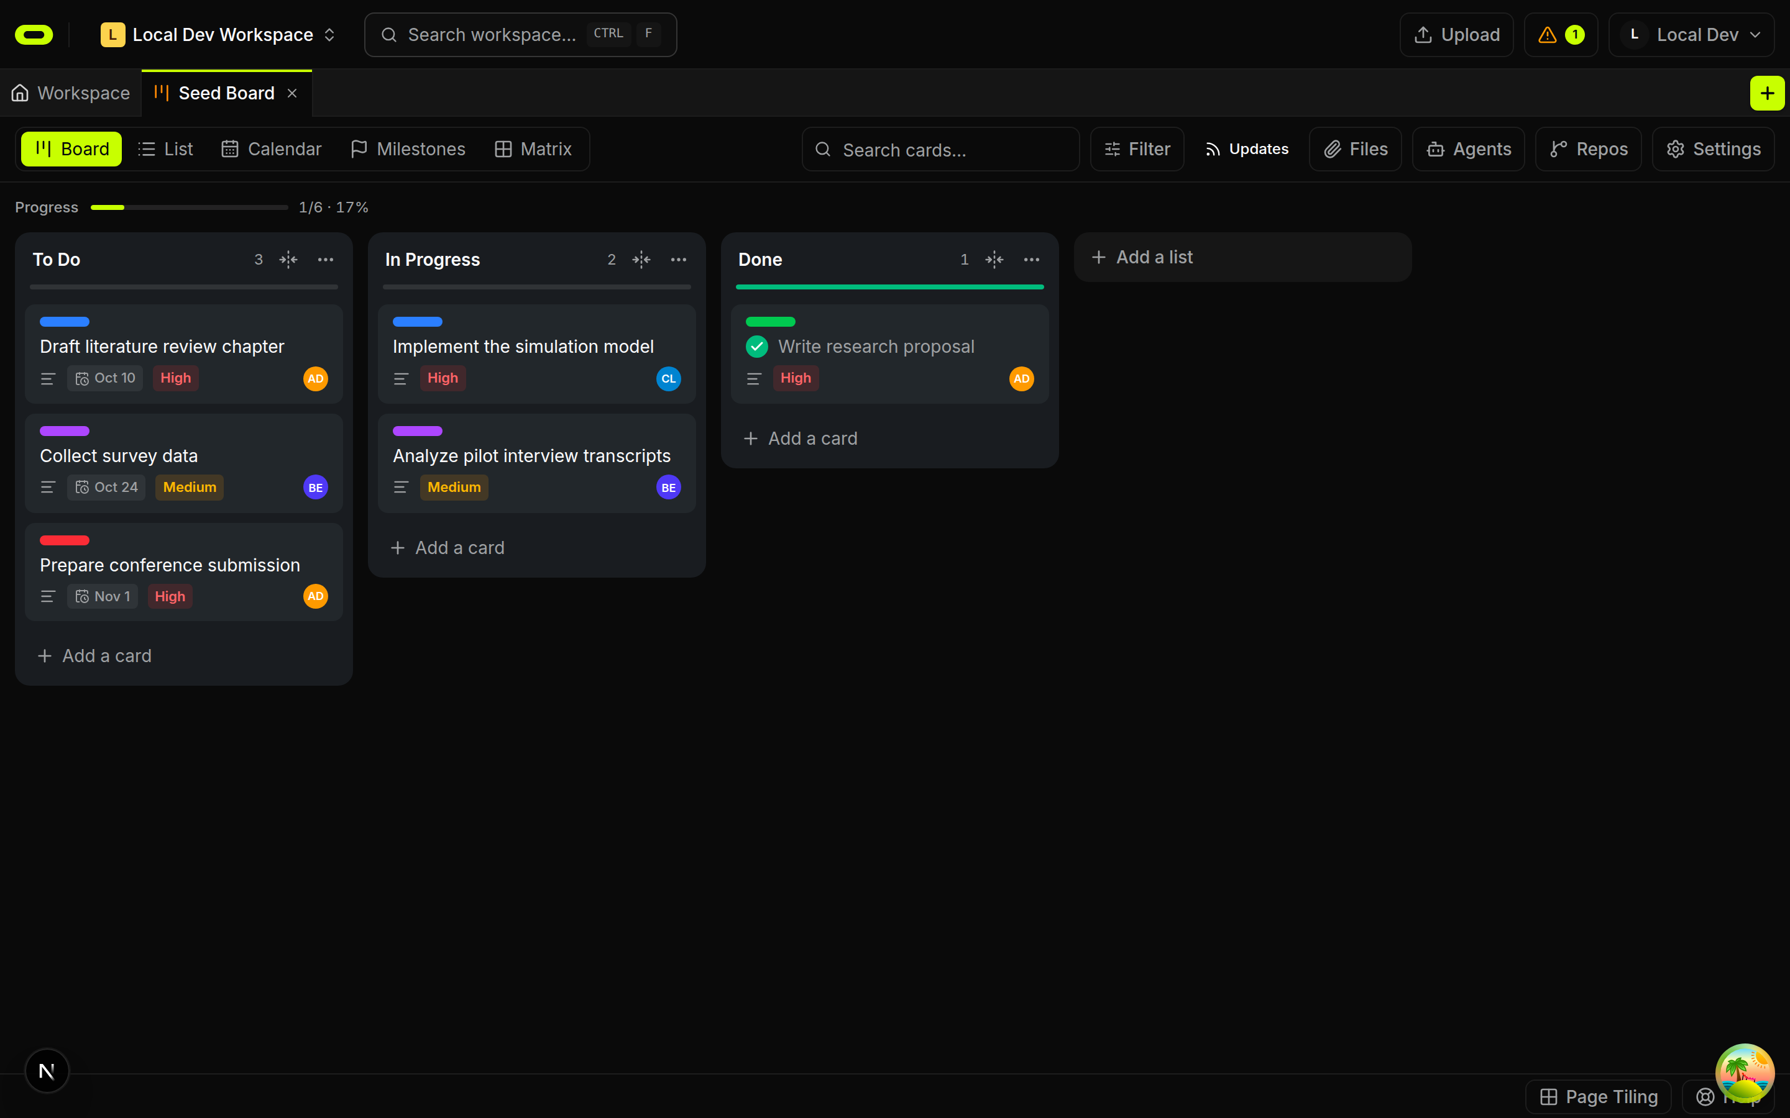Click the red label on Prepare conference submission
Screen dimensions: 1790x1118
coord(65,540)
